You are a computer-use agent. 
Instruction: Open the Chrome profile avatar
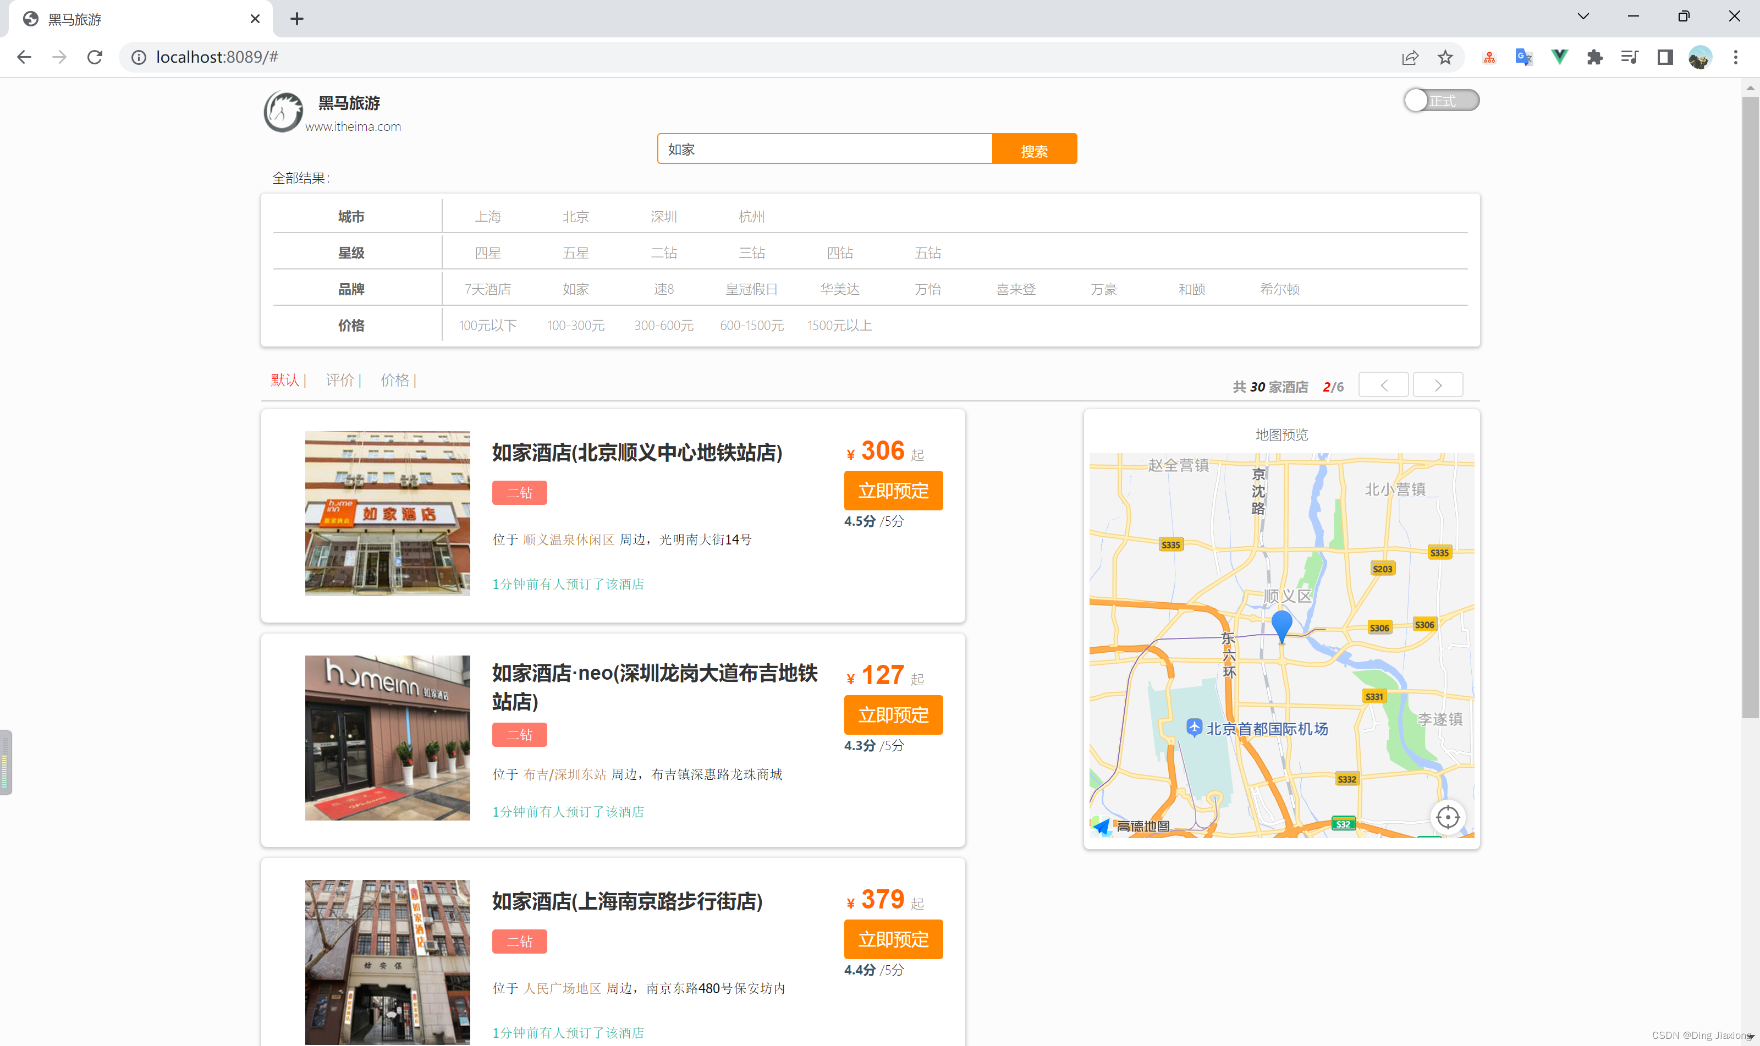pyautogui.click(x=1700, y=57)
